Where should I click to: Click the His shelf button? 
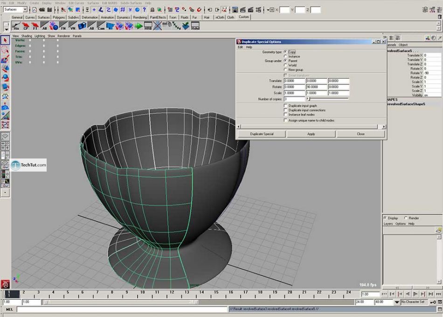pyautogui.click(x=16, y=26)
